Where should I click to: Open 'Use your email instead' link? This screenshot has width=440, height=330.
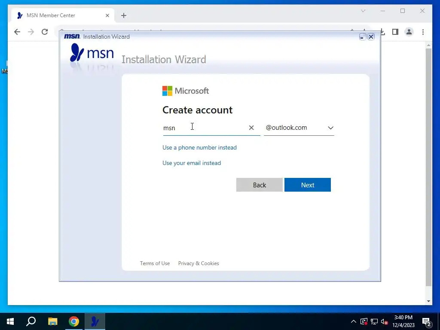click(192, 163)
